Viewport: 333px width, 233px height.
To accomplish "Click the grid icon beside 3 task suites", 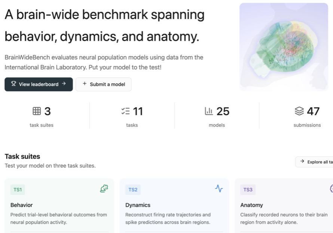I will point(37,111).
